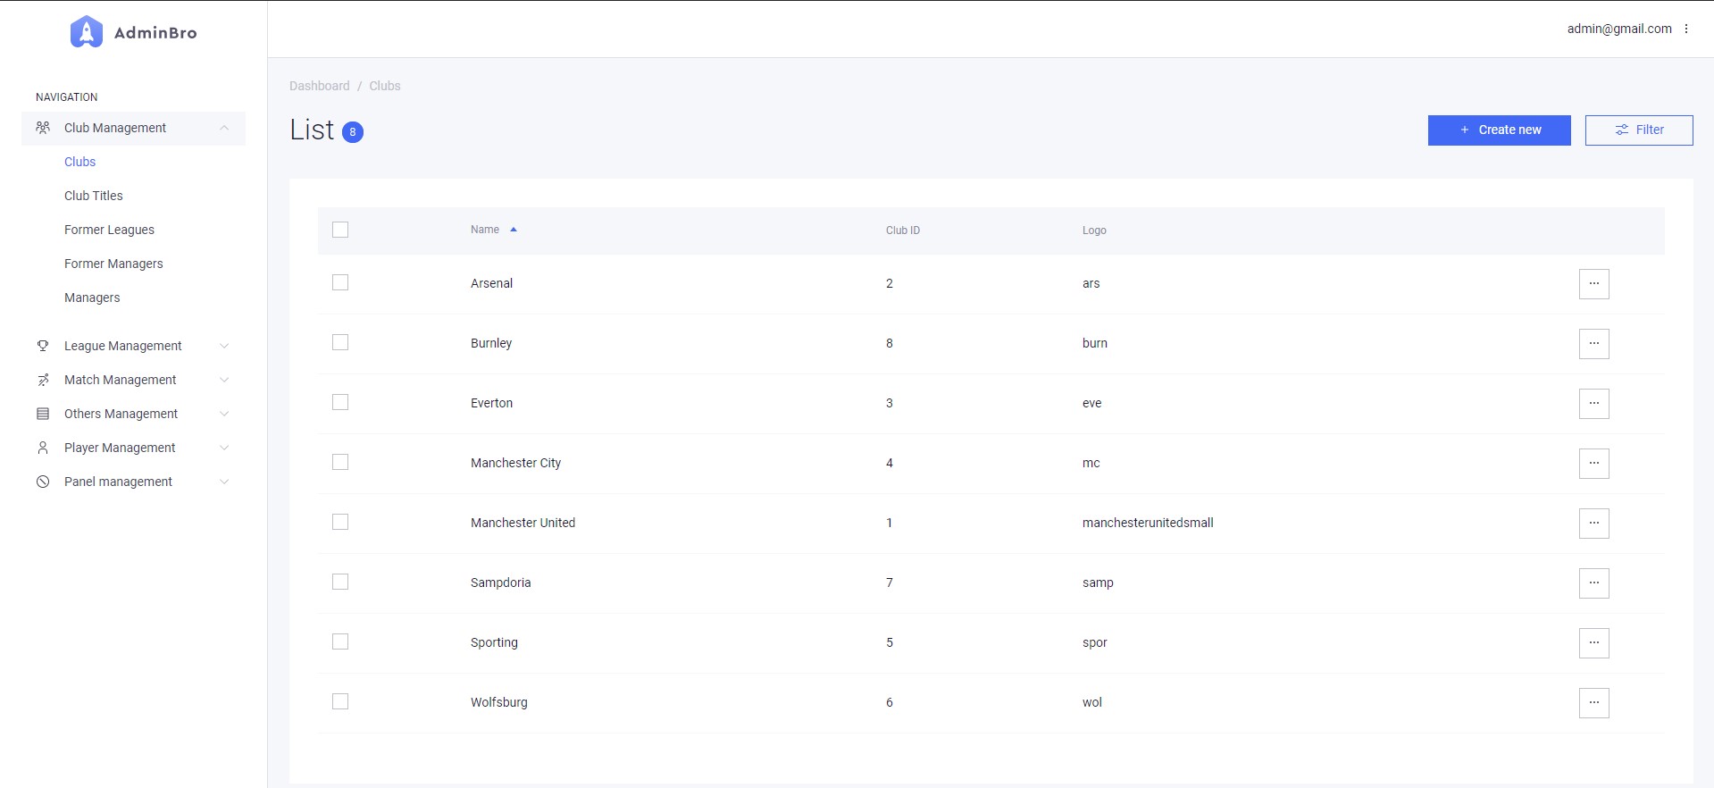Click the AdminBro rocket logo
The height and width of the screenshot is (788, 1714).
(87, 32)
